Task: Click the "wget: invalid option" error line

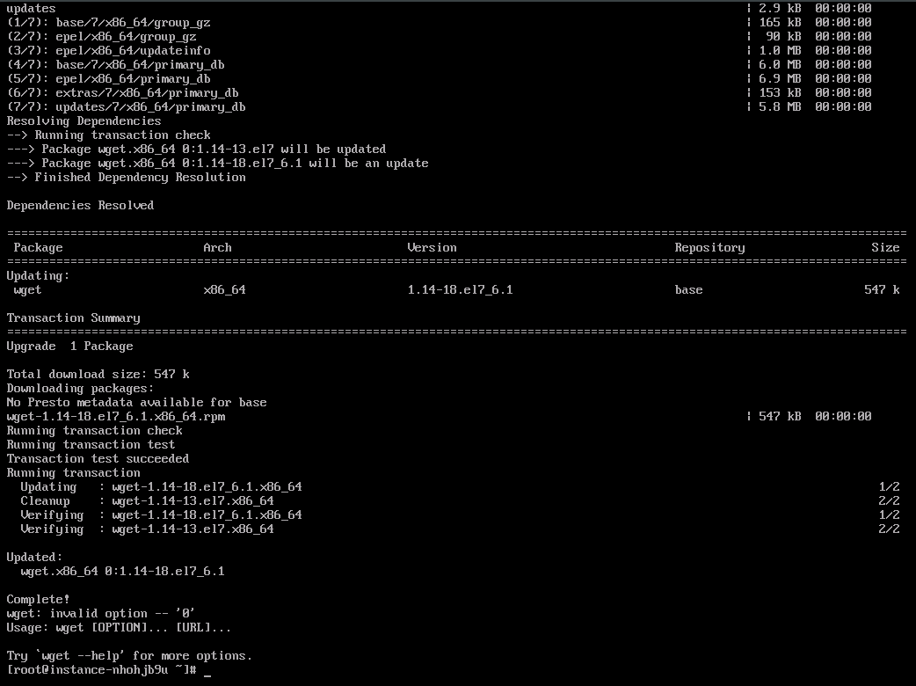Action: click(x=100, y=614)
